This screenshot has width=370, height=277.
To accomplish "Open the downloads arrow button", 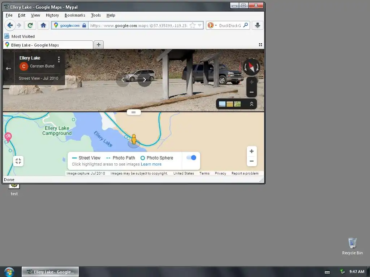I will coord(257,25).
